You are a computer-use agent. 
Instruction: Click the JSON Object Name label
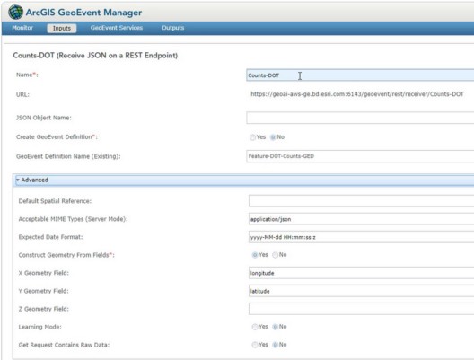[x=43, y=118]
